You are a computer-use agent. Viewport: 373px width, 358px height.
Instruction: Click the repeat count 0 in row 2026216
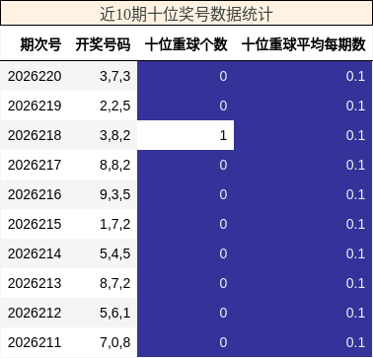tap(223, 194)
